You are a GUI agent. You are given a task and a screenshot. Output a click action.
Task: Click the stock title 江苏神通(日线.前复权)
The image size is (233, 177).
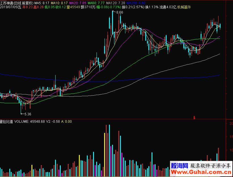tap(17, 3)
